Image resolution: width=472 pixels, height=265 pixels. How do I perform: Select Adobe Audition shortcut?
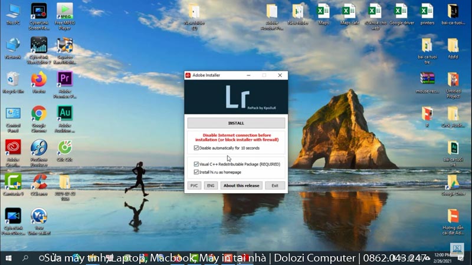coord(65,119)
